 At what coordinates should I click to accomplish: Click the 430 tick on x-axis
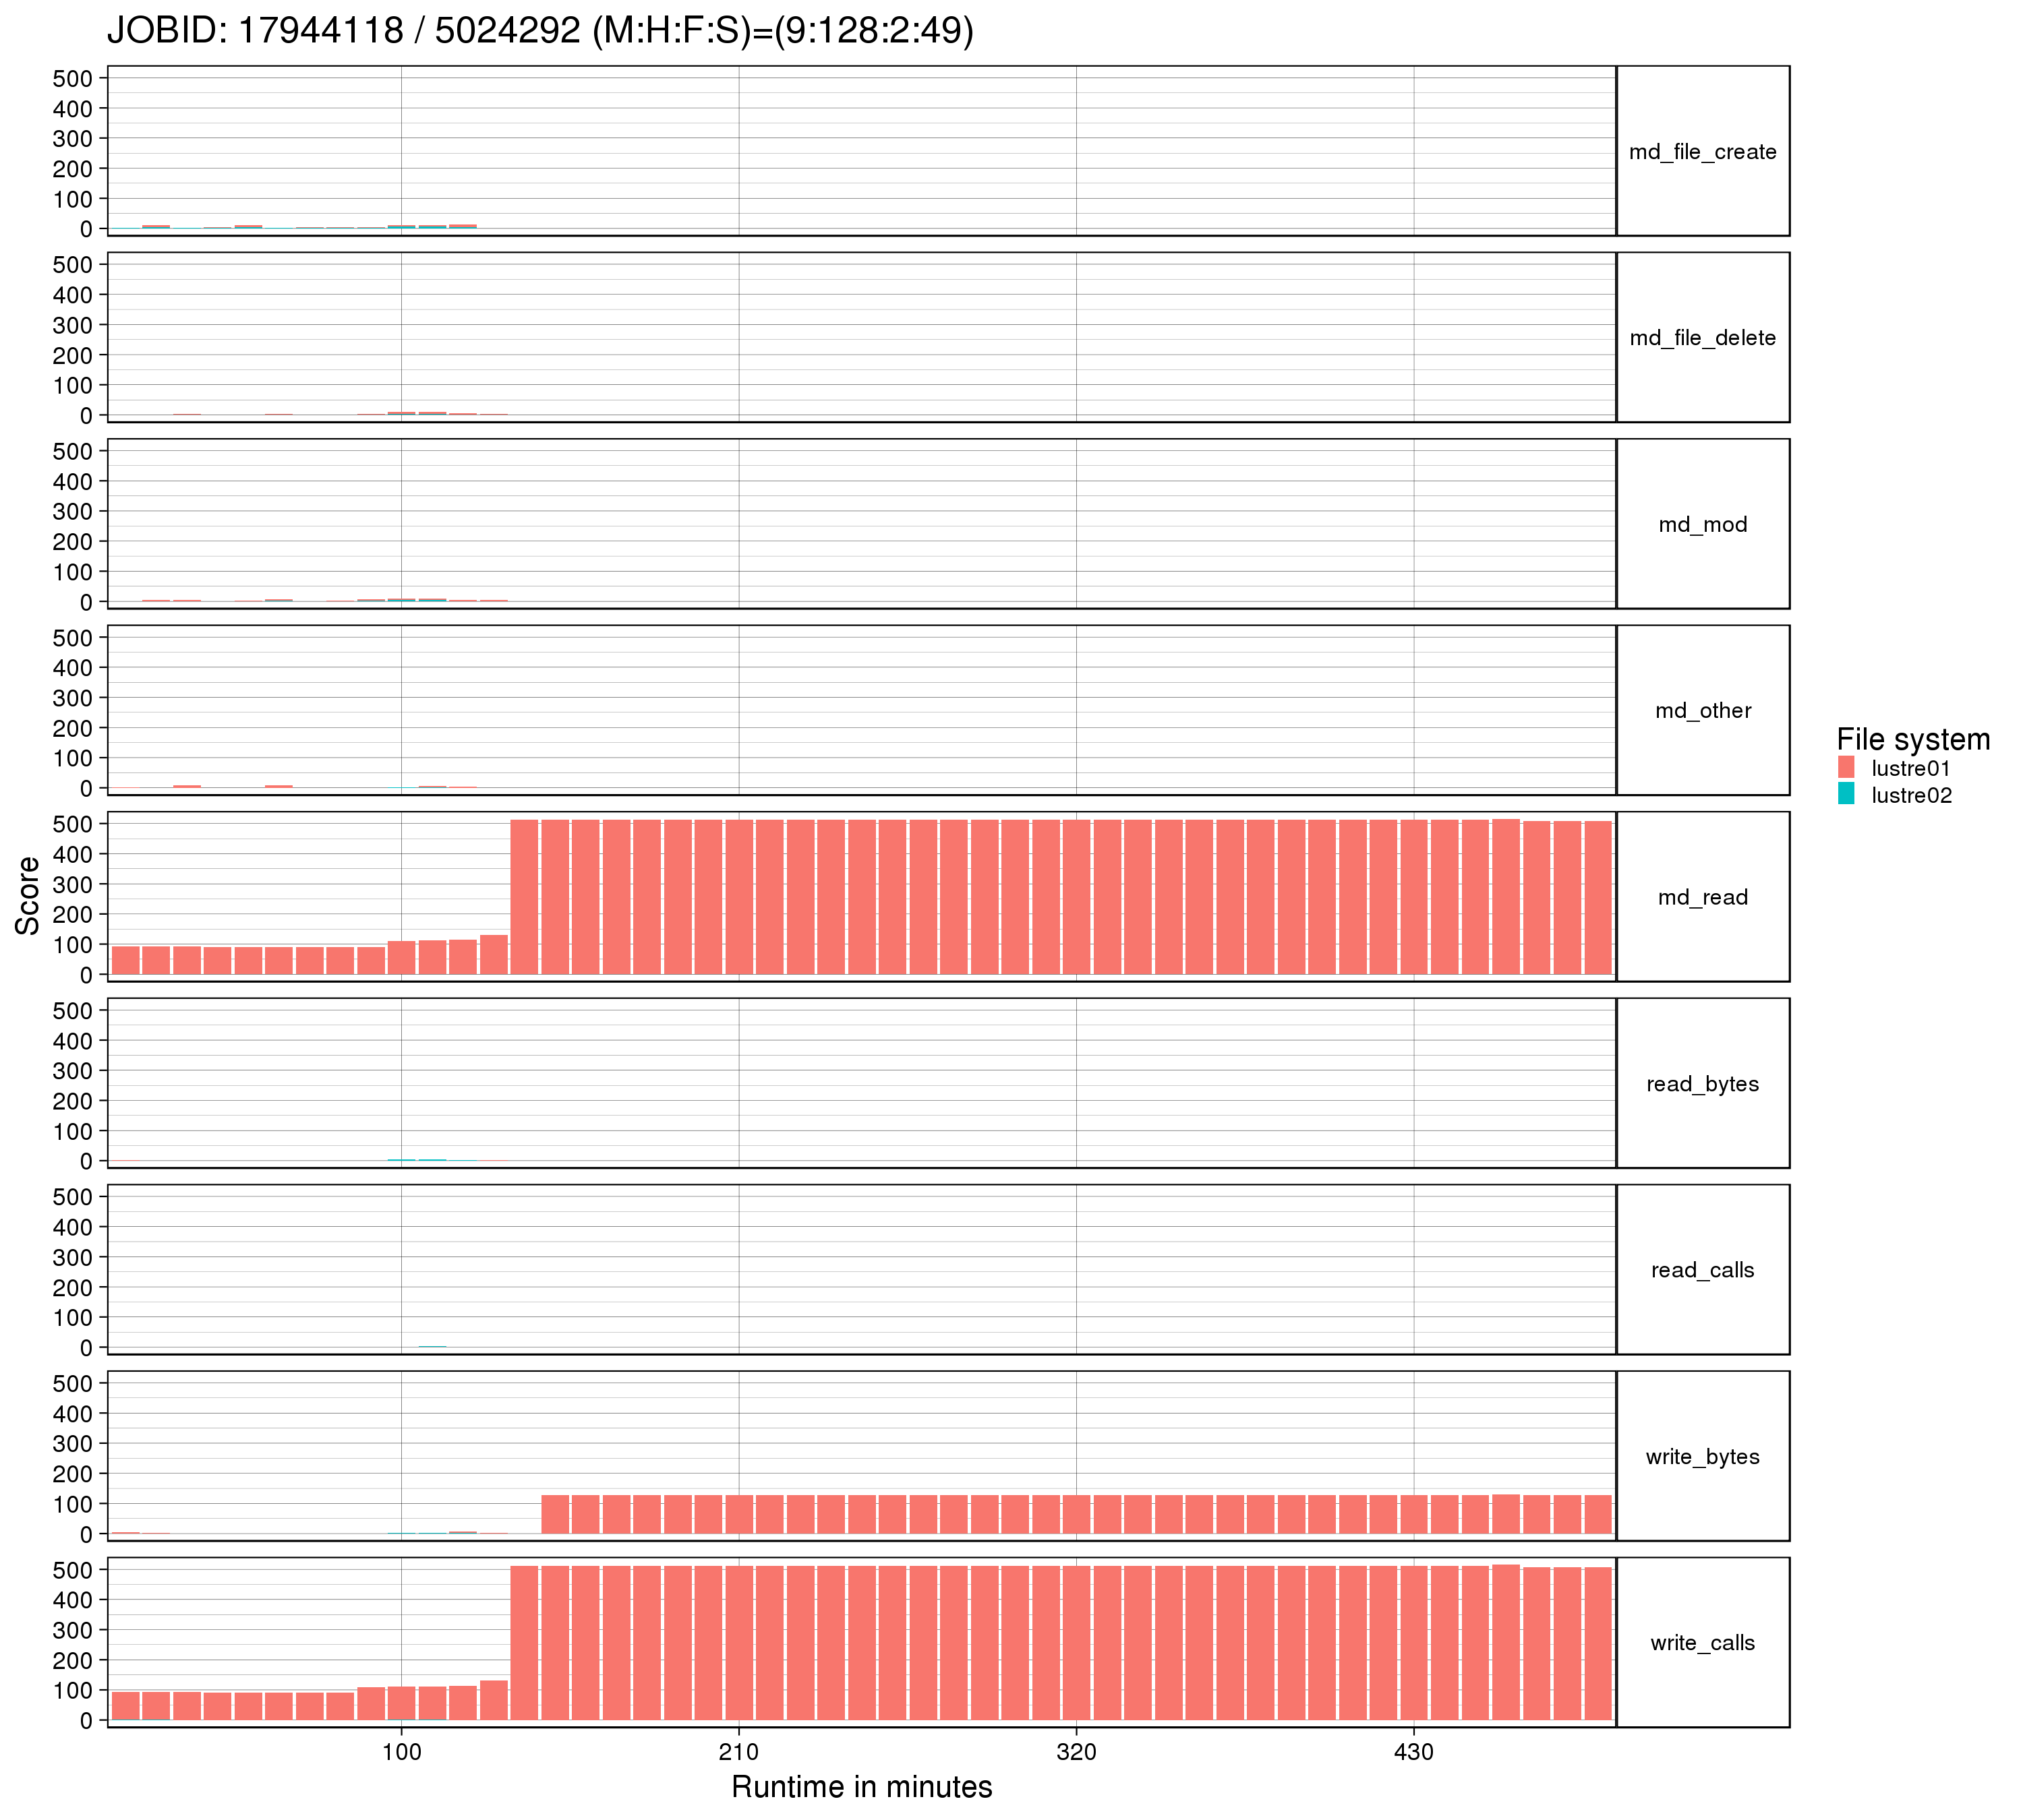click(1413, 1752)
